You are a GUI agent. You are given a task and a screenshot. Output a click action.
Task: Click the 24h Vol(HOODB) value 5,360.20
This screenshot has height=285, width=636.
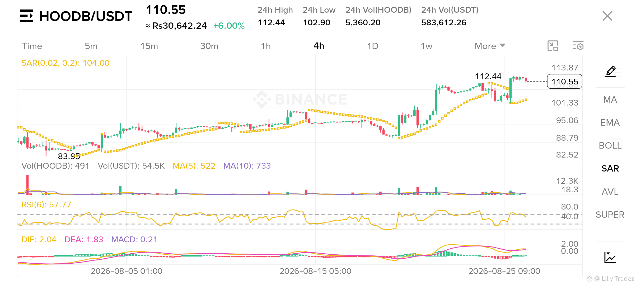coord(363,23)
